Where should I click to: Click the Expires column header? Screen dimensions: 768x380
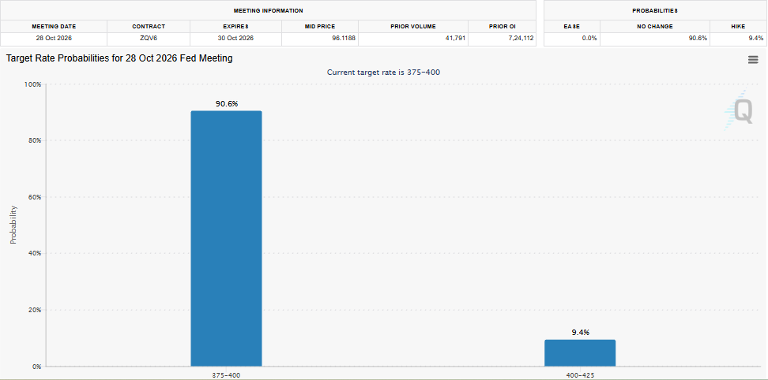[235, 26]
